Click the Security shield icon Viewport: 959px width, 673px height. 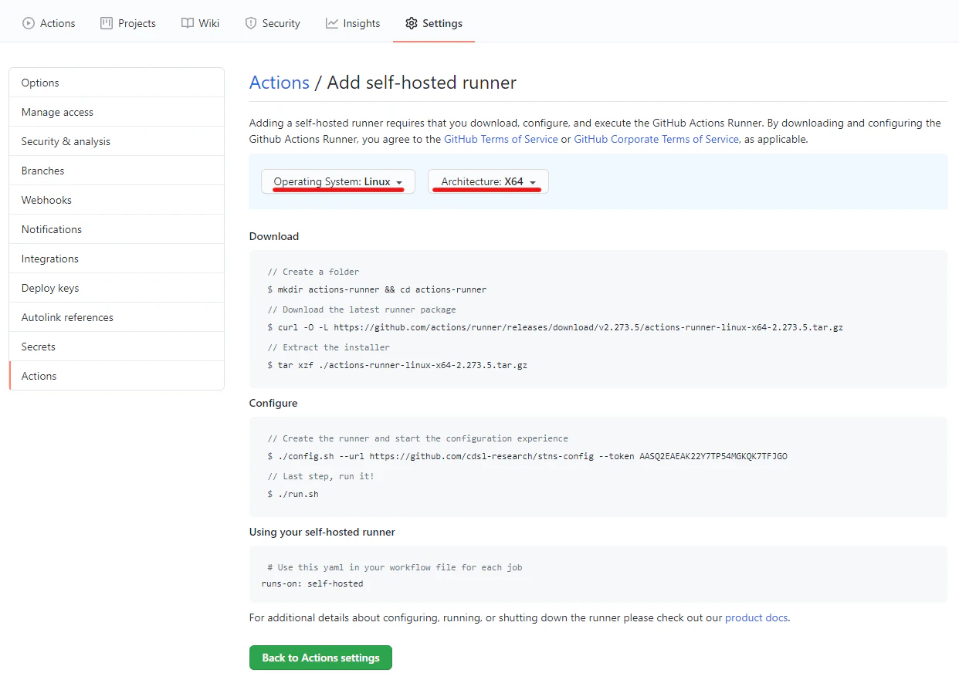click(x=251, y=23)
